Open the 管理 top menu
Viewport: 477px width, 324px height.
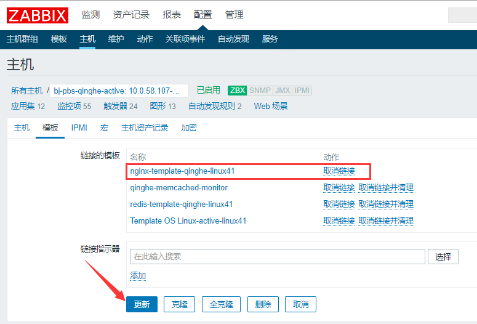(234, 15)
